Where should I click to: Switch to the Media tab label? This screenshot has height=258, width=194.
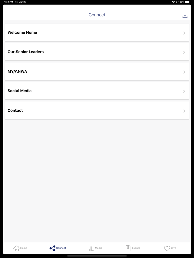pyautogui.click(x=98, y=248)
